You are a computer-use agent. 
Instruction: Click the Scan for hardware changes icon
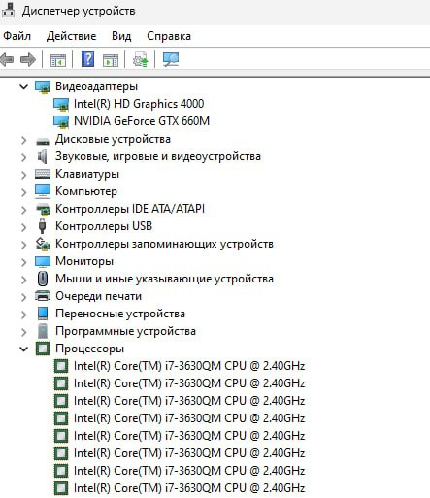click(171, 60)
